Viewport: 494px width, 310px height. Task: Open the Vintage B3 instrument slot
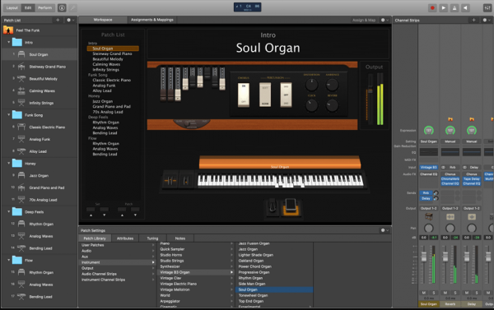[x=428, y=167]
